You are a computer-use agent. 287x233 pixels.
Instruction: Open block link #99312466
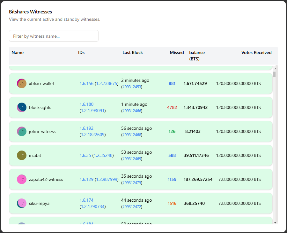point(132,111)
